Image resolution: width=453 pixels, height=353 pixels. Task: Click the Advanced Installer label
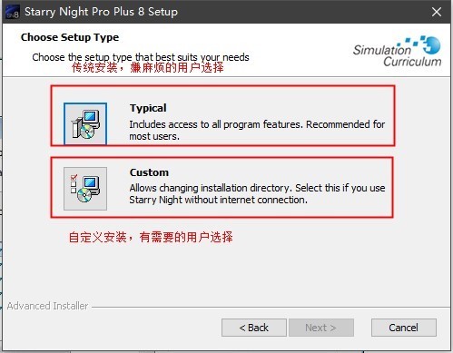coord(47,306)
